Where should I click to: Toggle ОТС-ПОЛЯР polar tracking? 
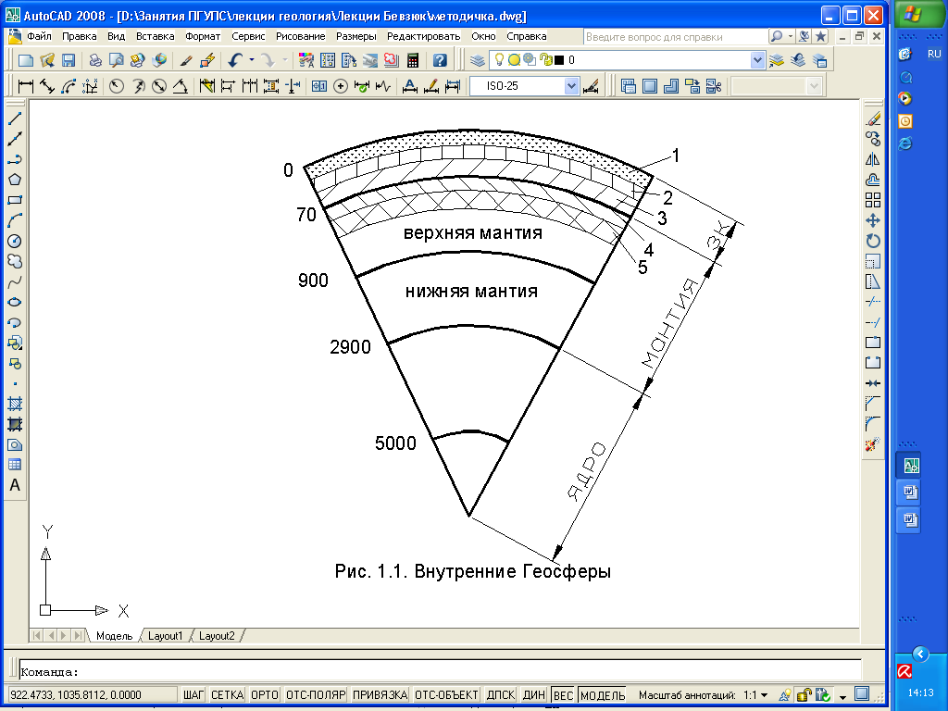pos(316,694)
